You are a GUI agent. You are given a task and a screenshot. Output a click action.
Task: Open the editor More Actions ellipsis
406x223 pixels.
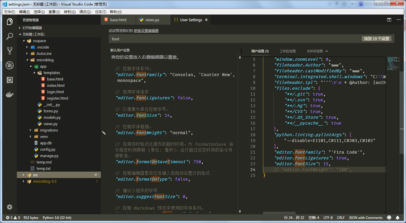coord(398,20)
